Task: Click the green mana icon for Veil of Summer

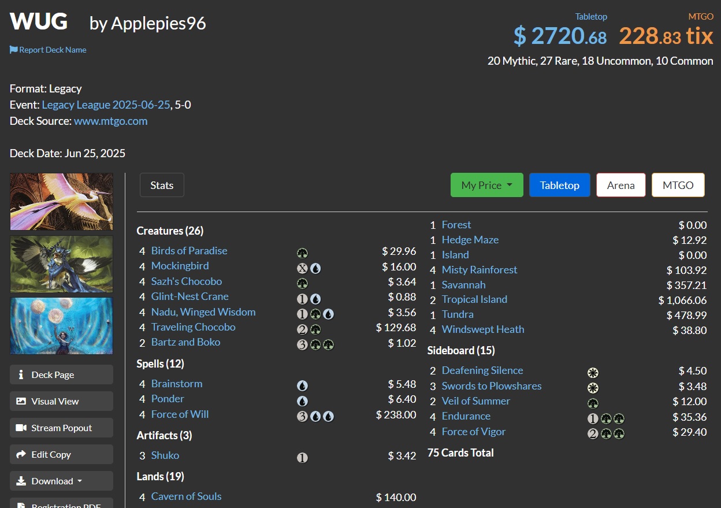Action: point(593,403)
